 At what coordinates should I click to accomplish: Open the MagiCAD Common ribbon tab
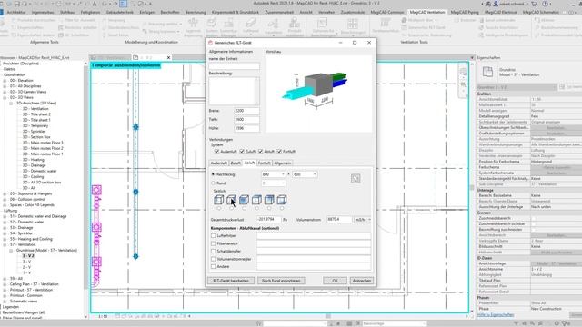click(387, 12)
